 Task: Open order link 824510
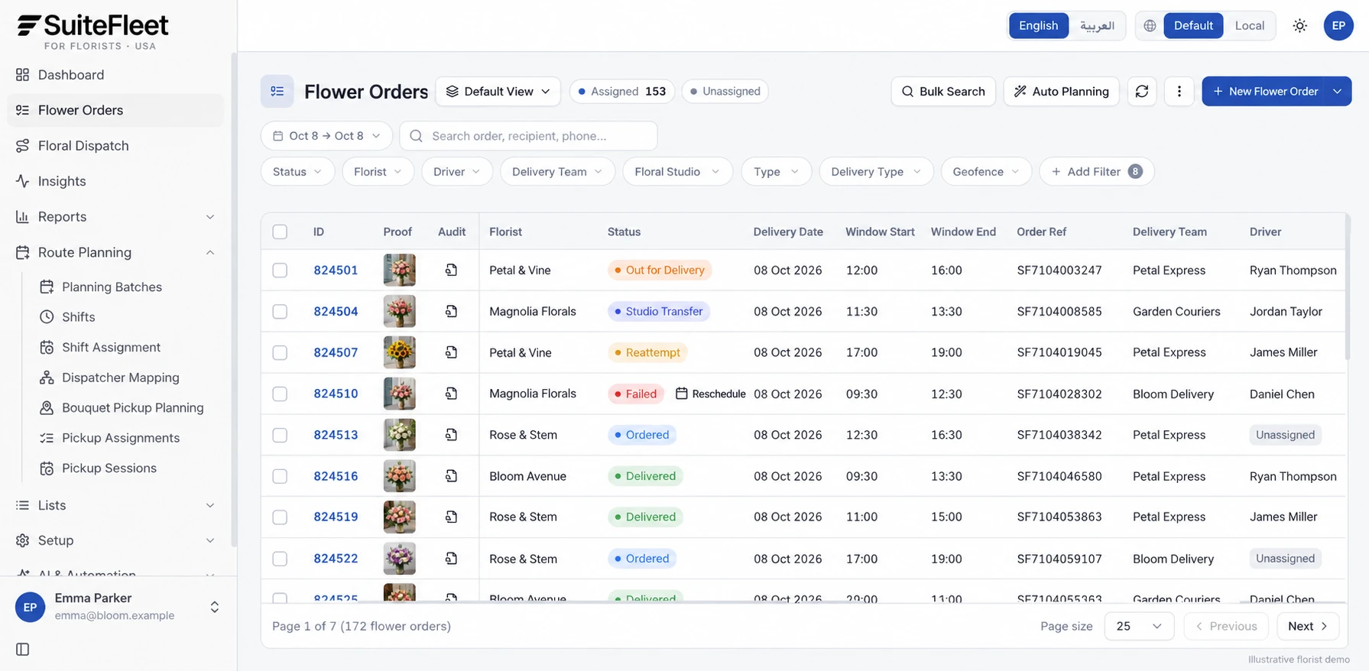coord(336,394)
